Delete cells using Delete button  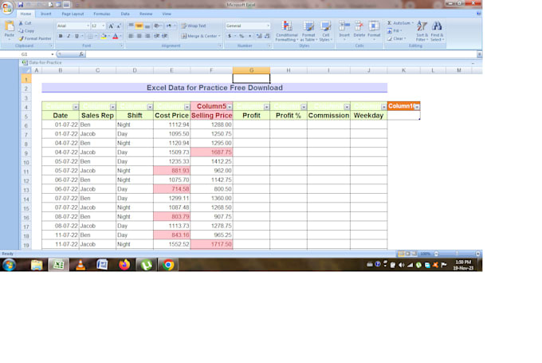pyautogui.click(x=359, y=30)
